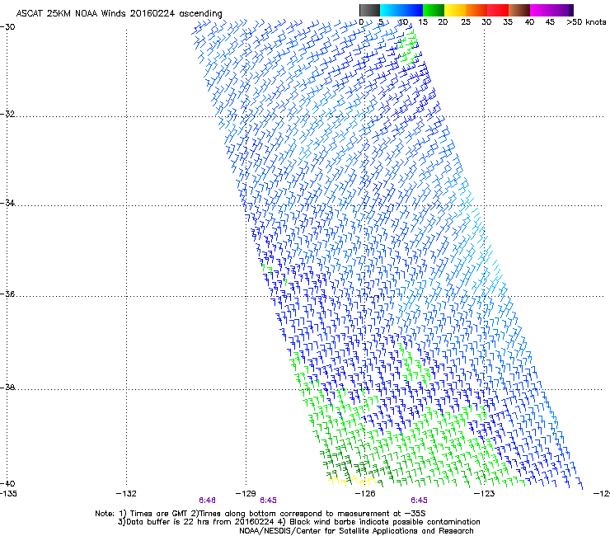
Task: Pick the brown 35-40 knots legend segment
Action: (519, 10)
